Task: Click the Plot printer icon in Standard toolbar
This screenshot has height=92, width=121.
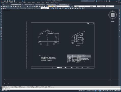Action: point(7,6)
